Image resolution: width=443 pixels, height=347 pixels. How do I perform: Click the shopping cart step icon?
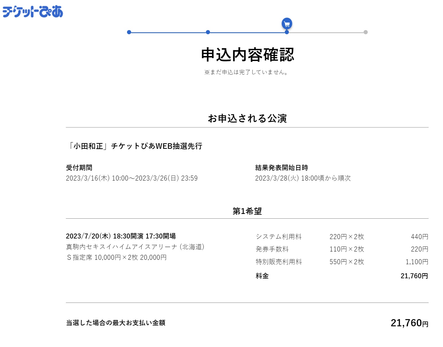287,24
